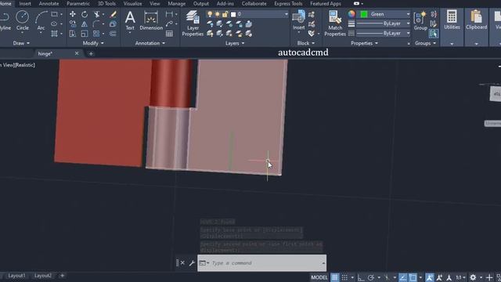Toggle object snap tracking in status bar
The height and width of the screenshot is (282, 501).
(x=403, y=277)
